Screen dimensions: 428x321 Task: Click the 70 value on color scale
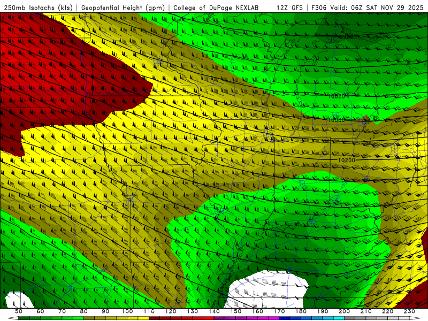[62, 311]
